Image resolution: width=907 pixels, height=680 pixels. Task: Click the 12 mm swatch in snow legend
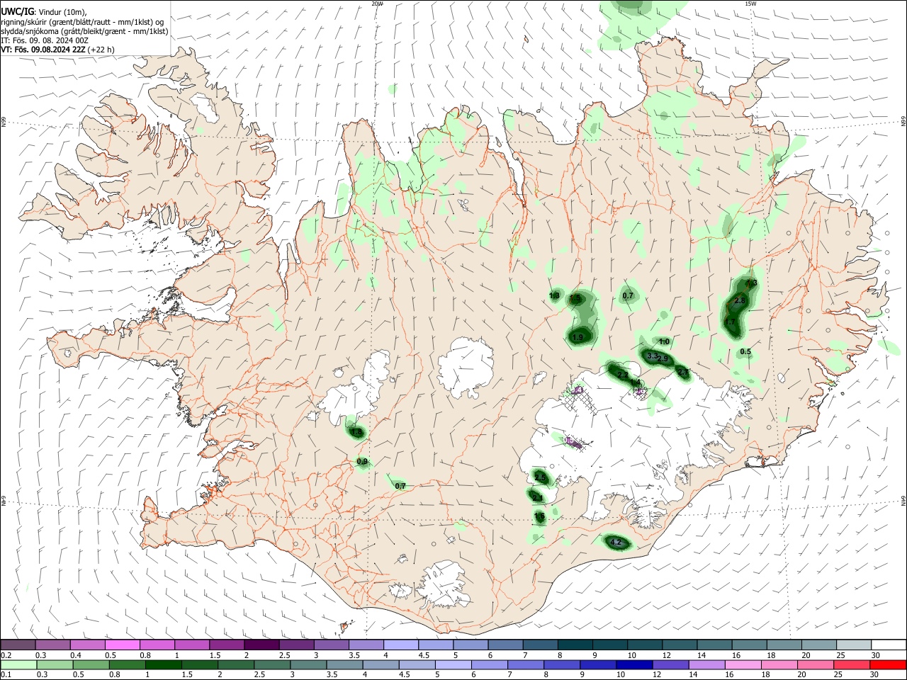coord(680,645)
